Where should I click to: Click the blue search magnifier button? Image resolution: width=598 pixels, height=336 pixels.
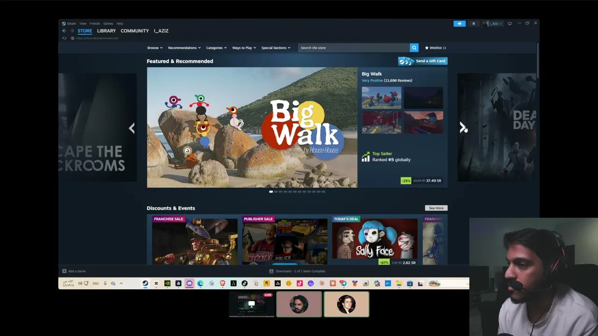pyautogui.click(x=414, y=48)
